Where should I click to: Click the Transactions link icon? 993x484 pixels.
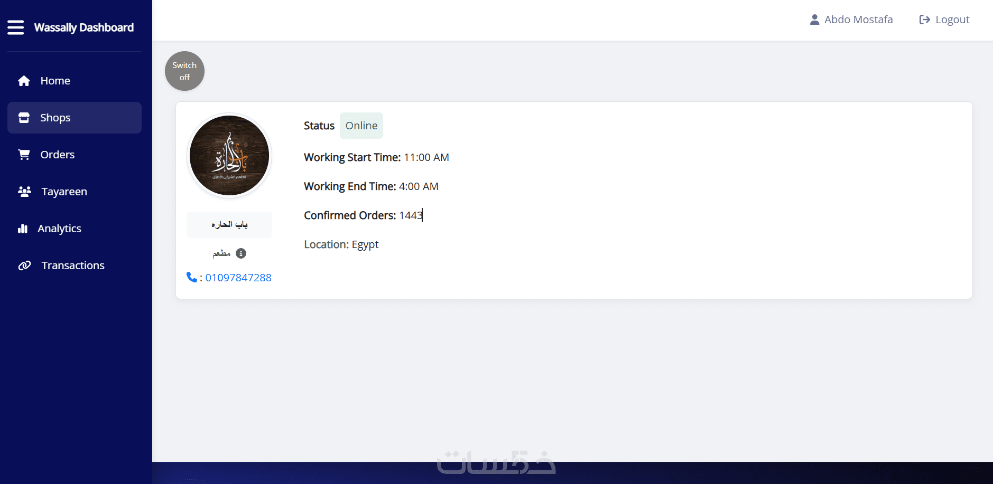(24, 265)
